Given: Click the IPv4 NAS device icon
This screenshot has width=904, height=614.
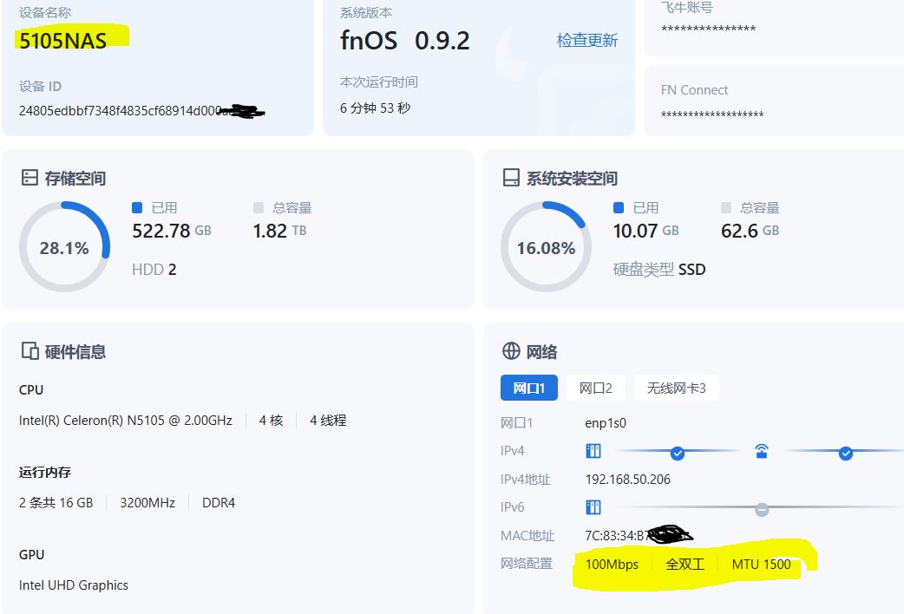Looking at the screenshot, I should tap(593, 451).
